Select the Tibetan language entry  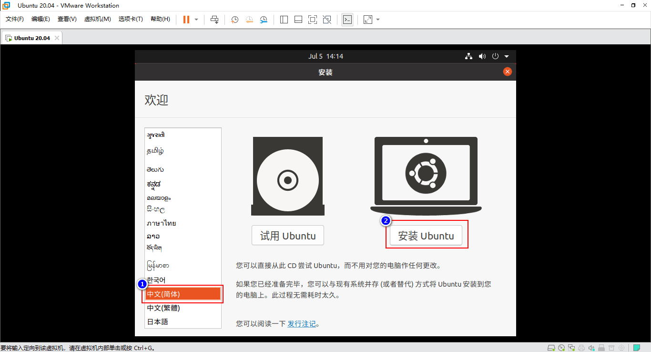click(x=183, y=248)
